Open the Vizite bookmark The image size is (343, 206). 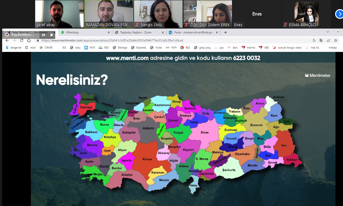tap(156, 48)
